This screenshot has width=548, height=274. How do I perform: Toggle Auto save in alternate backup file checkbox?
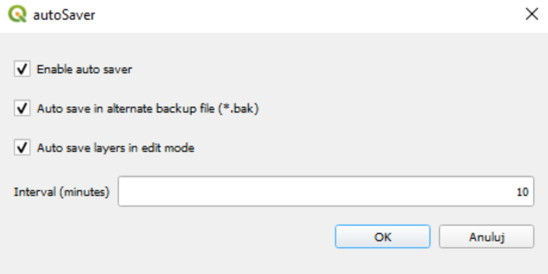22,108
